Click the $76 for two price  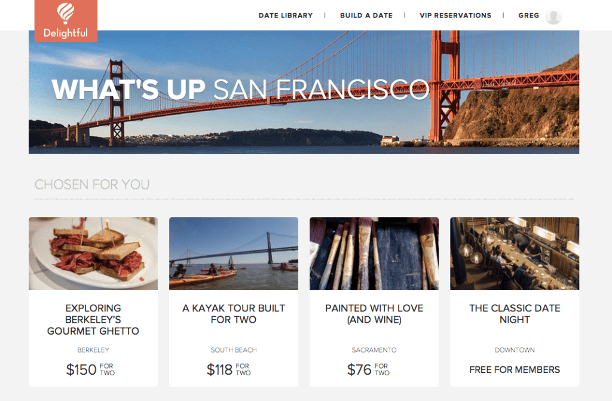tap(368, 369)
